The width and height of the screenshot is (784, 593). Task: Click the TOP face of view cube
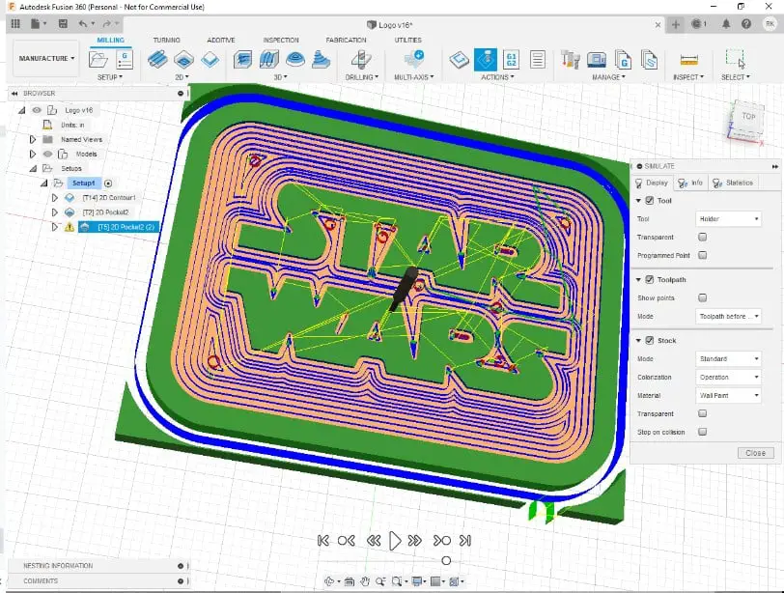coord(748,117)
